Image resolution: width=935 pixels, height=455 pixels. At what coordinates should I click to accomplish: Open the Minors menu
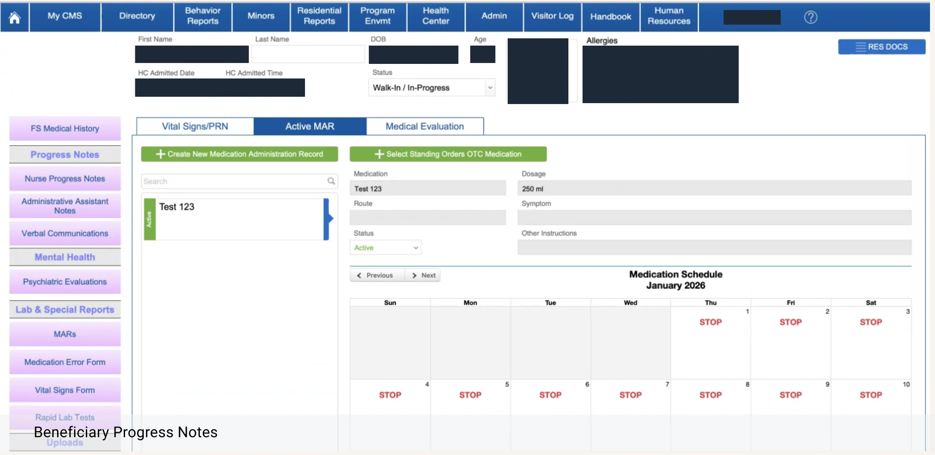click(261, 17)
